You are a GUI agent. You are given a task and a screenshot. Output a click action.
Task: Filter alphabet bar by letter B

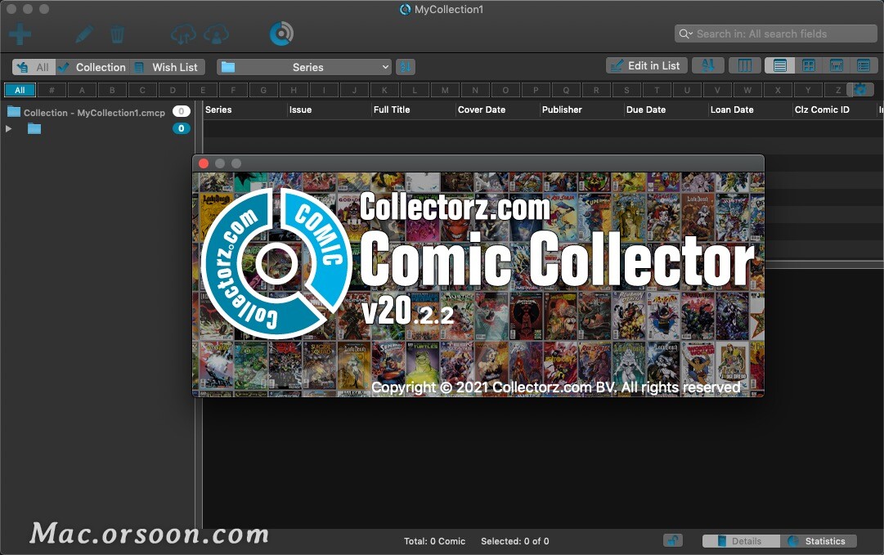tap(112, 90)
